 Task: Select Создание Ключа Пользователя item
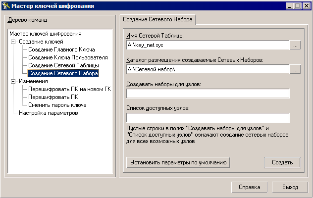click(68, 57)
